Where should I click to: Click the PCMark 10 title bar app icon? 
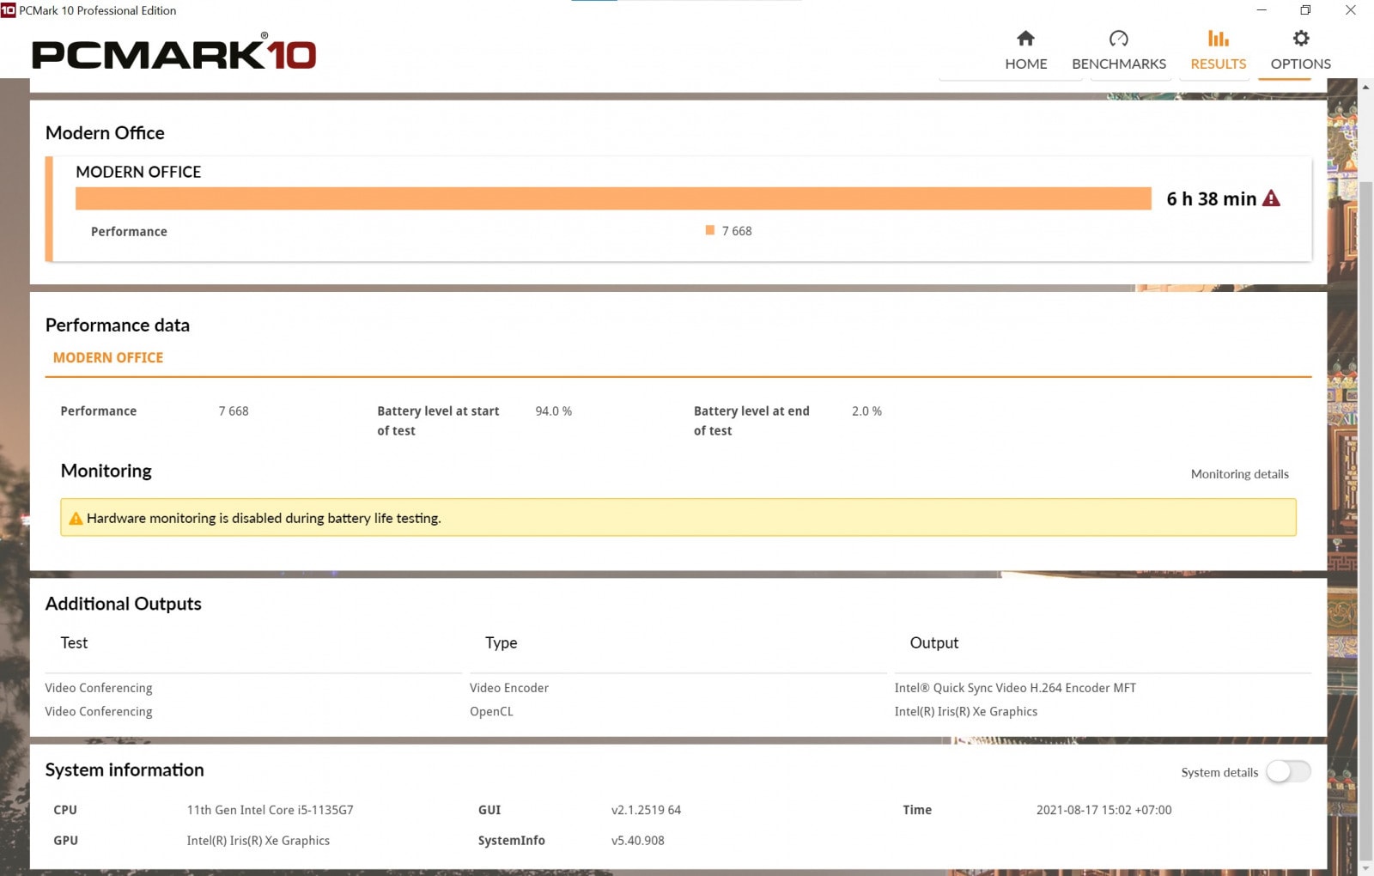pyautogui.click(x=9, y=10)
